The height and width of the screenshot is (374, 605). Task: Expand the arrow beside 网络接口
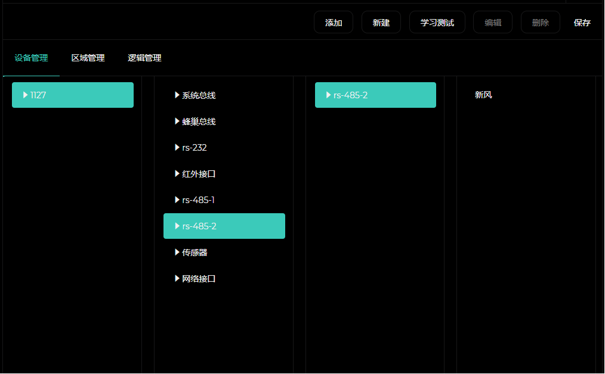point(177,278)
